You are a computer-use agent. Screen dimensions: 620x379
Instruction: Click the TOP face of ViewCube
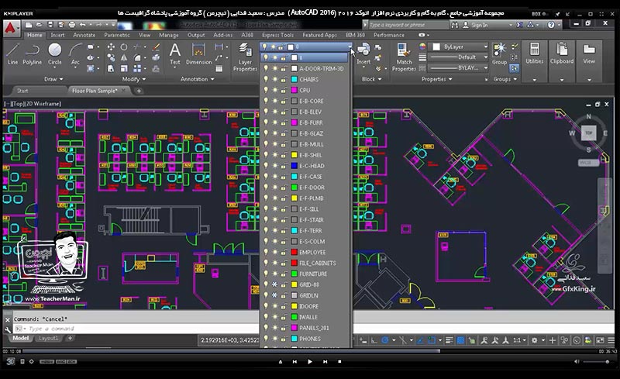click(x=588, y=133)
